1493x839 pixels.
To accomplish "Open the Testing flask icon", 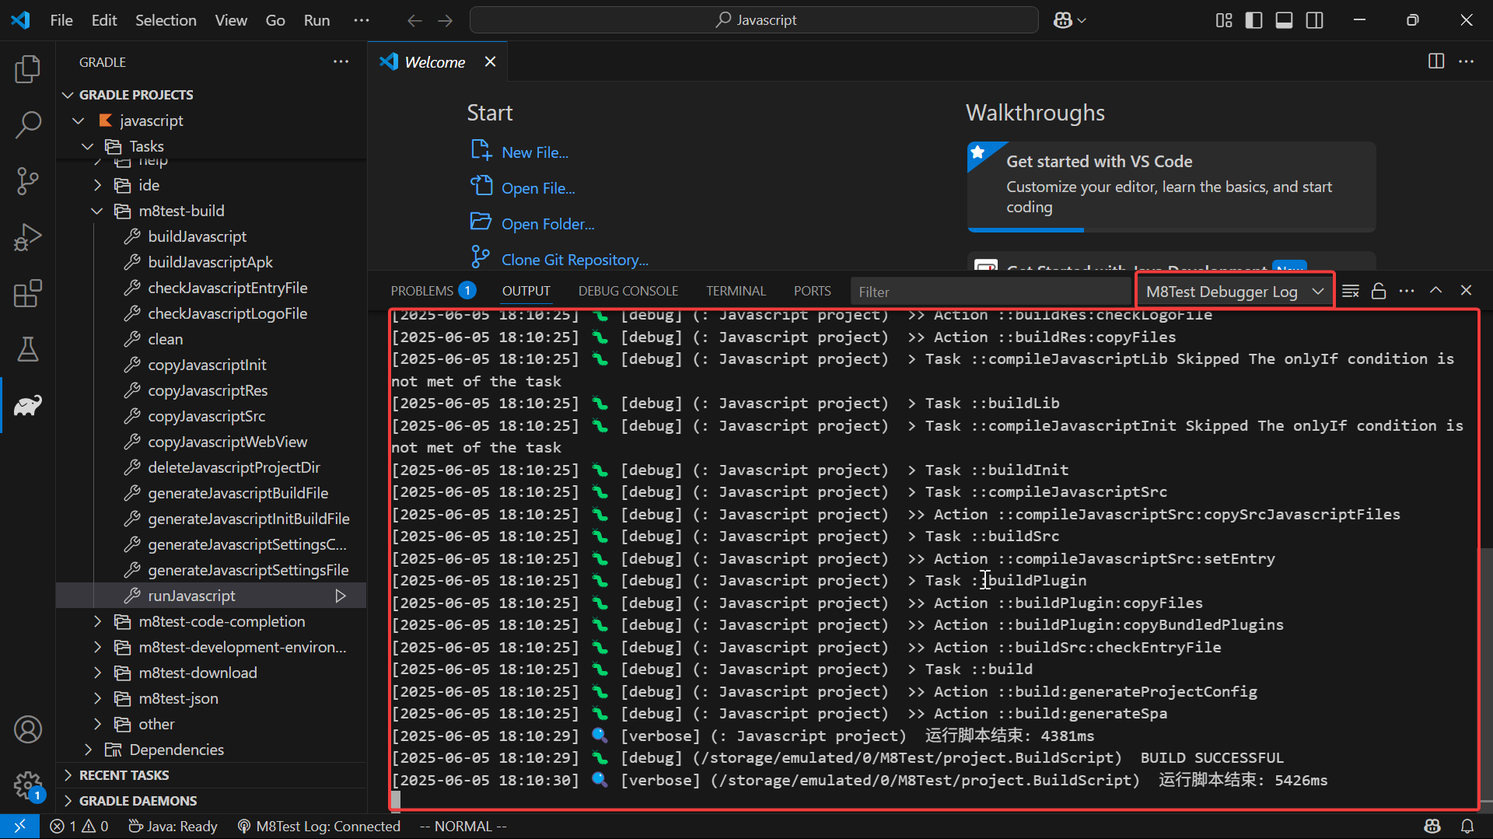I will 28,349.
